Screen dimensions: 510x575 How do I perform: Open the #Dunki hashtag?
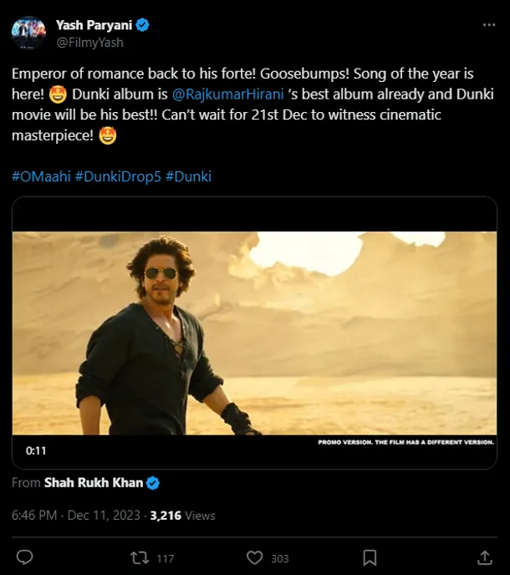click(x=188, y=176)
